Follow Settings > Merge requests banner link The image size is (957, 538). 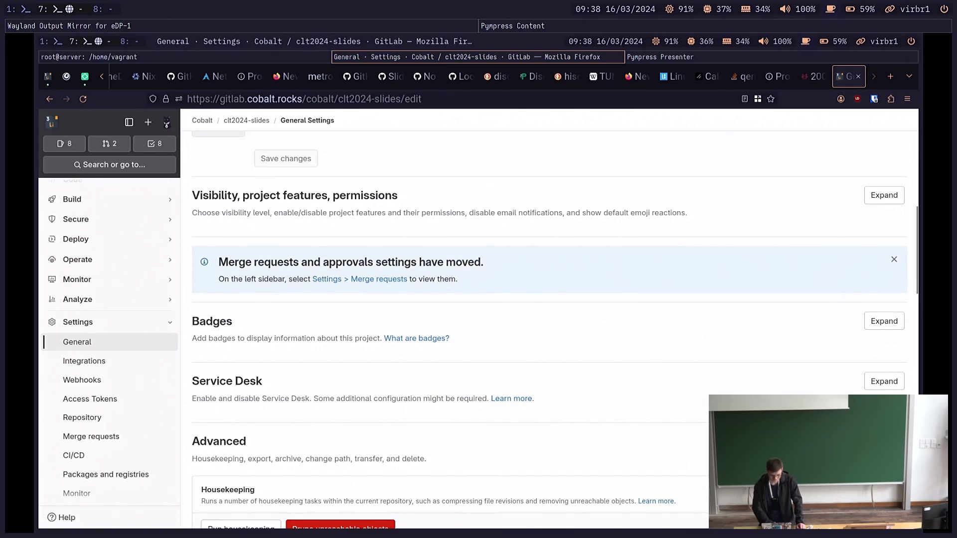click(x=359, y=279)
